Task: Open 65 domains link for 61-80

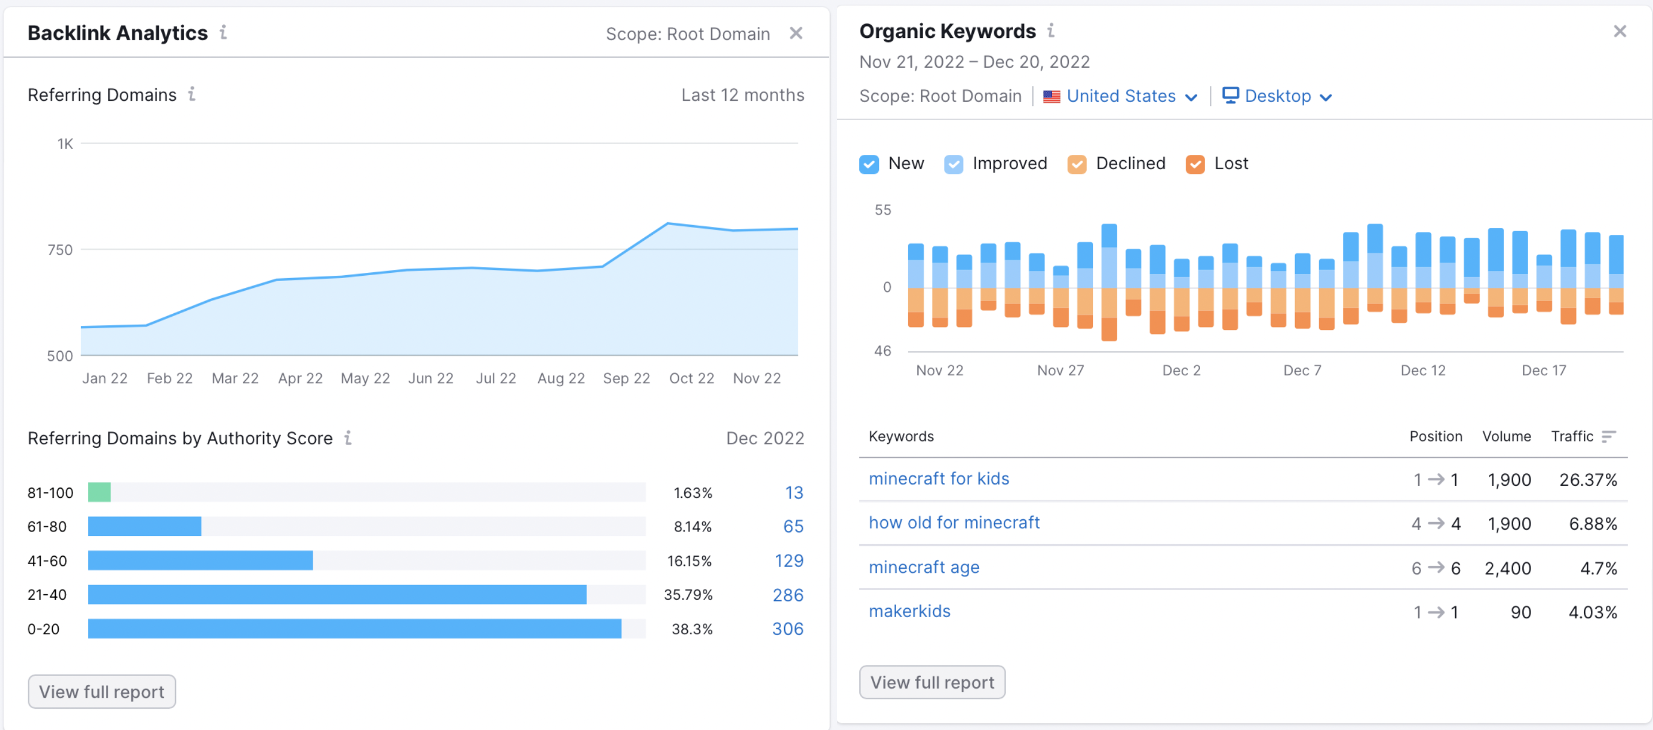Action: [793, 526]
